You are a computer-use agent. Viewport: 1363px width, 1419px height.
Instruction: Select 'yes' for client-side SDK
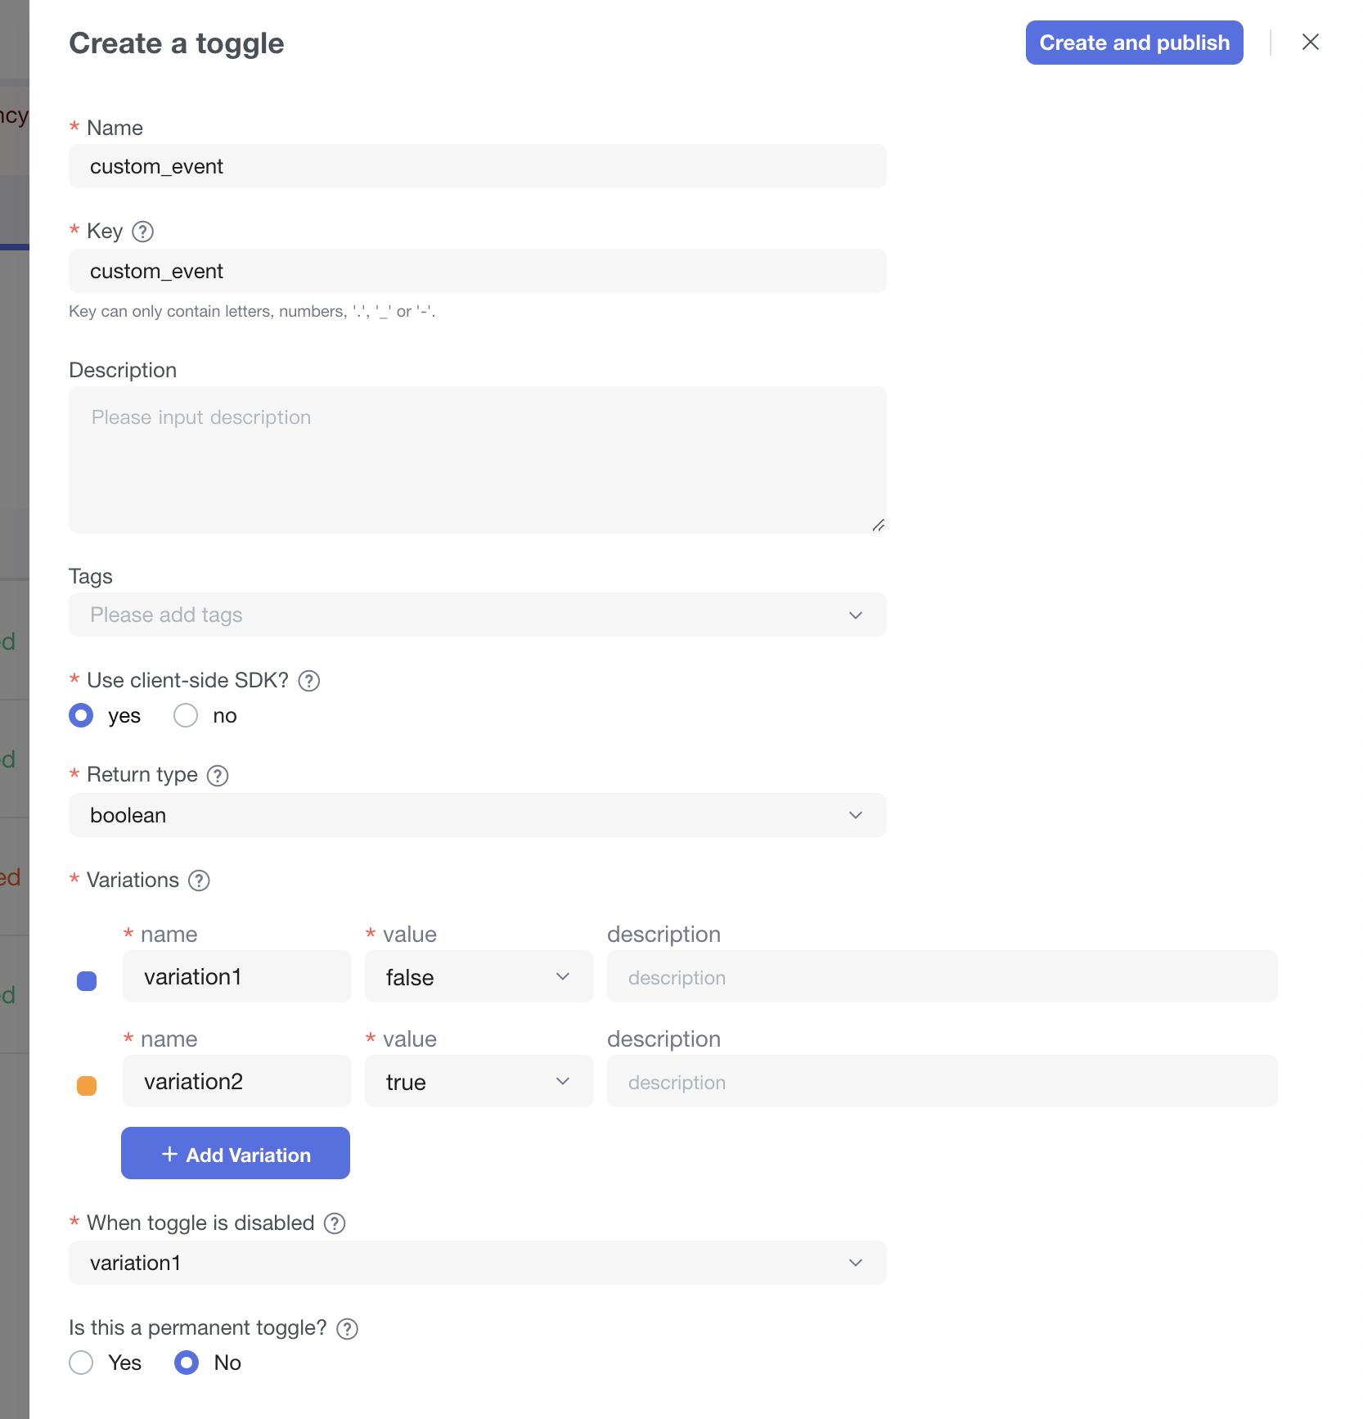pos(81,716)
